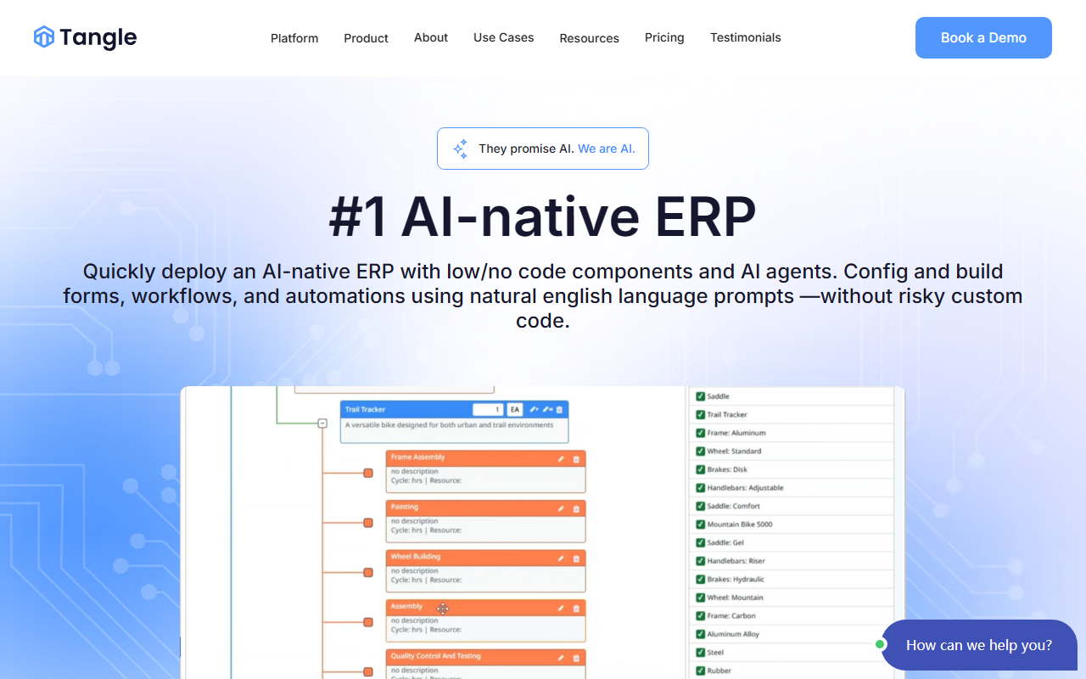The image size is (1086, 679).
Task: Click the pencil icon on the Painting card
Action: (561, 509)
